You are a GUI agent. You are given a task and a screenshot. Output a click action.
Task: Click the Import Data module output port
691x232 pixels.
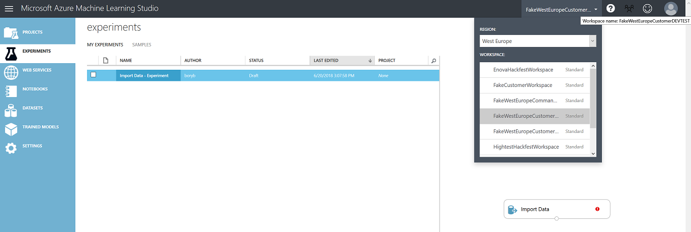[x=556, y=218]
